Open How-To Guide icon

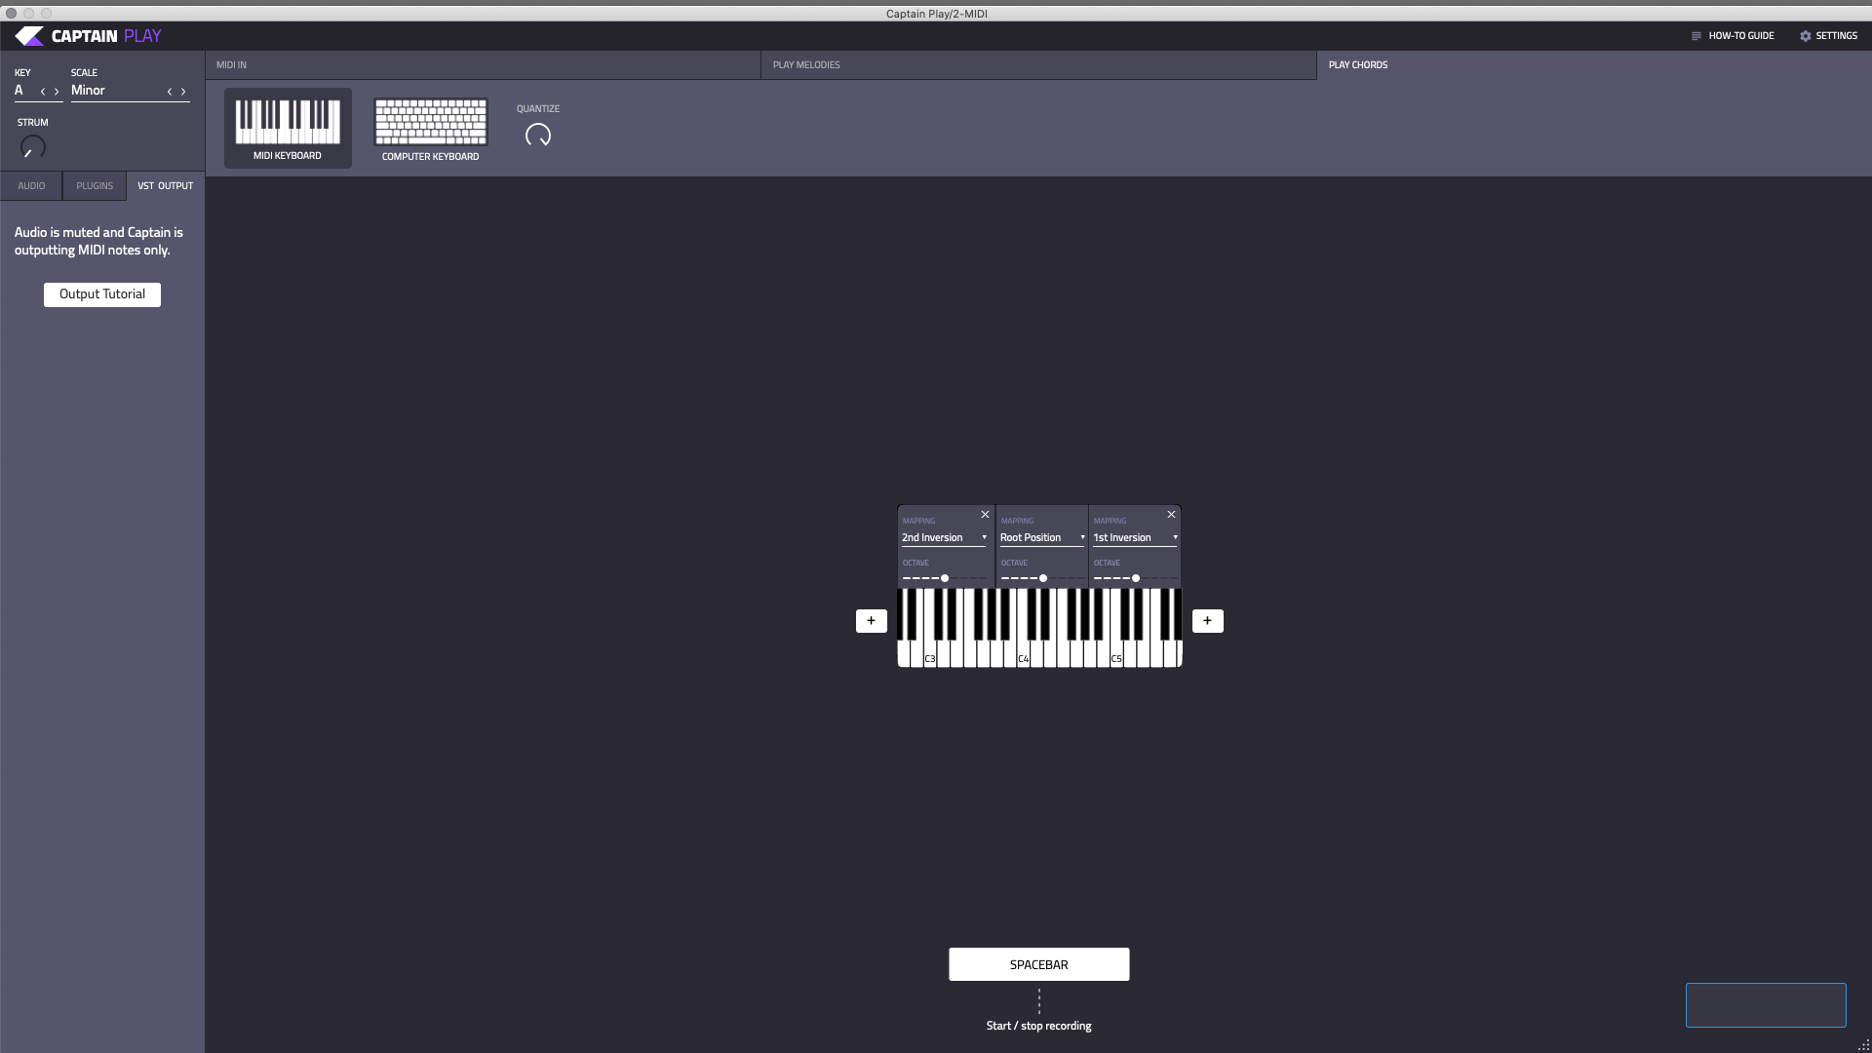[x=1697, y=36]
